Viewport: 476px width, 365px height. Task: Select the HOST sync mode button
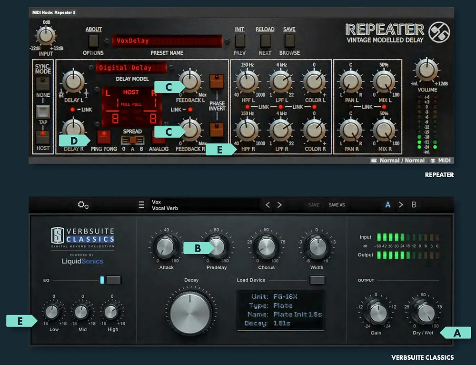point(43,137)
